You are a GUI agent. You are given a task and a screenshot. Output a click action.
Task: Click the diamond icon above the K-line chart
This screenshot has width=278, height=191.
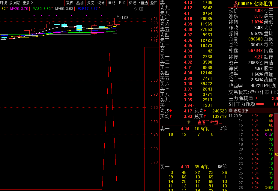click(x=136, y=9)
